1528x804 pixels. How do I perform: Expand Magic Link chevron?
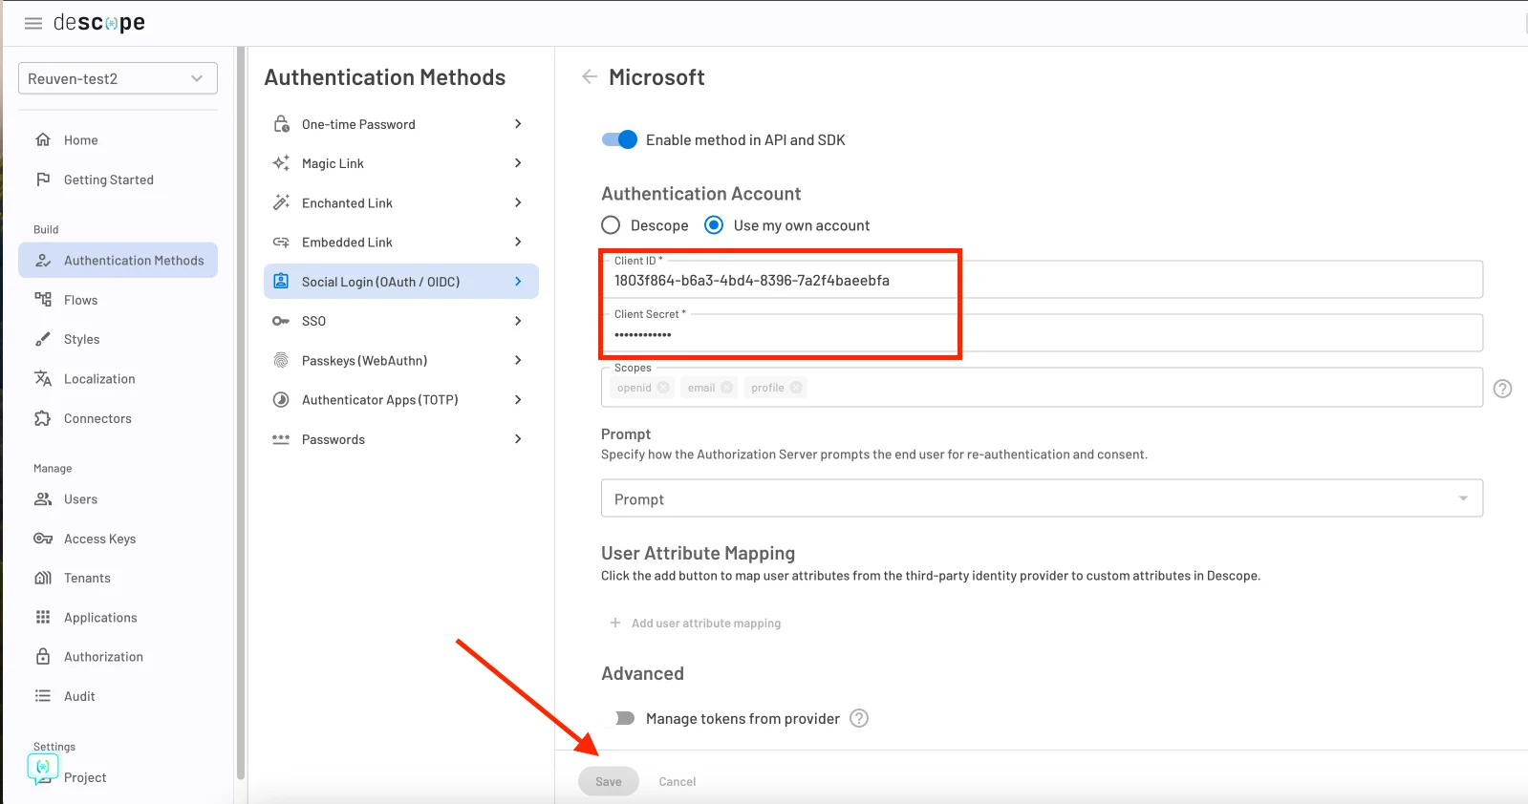518,163
